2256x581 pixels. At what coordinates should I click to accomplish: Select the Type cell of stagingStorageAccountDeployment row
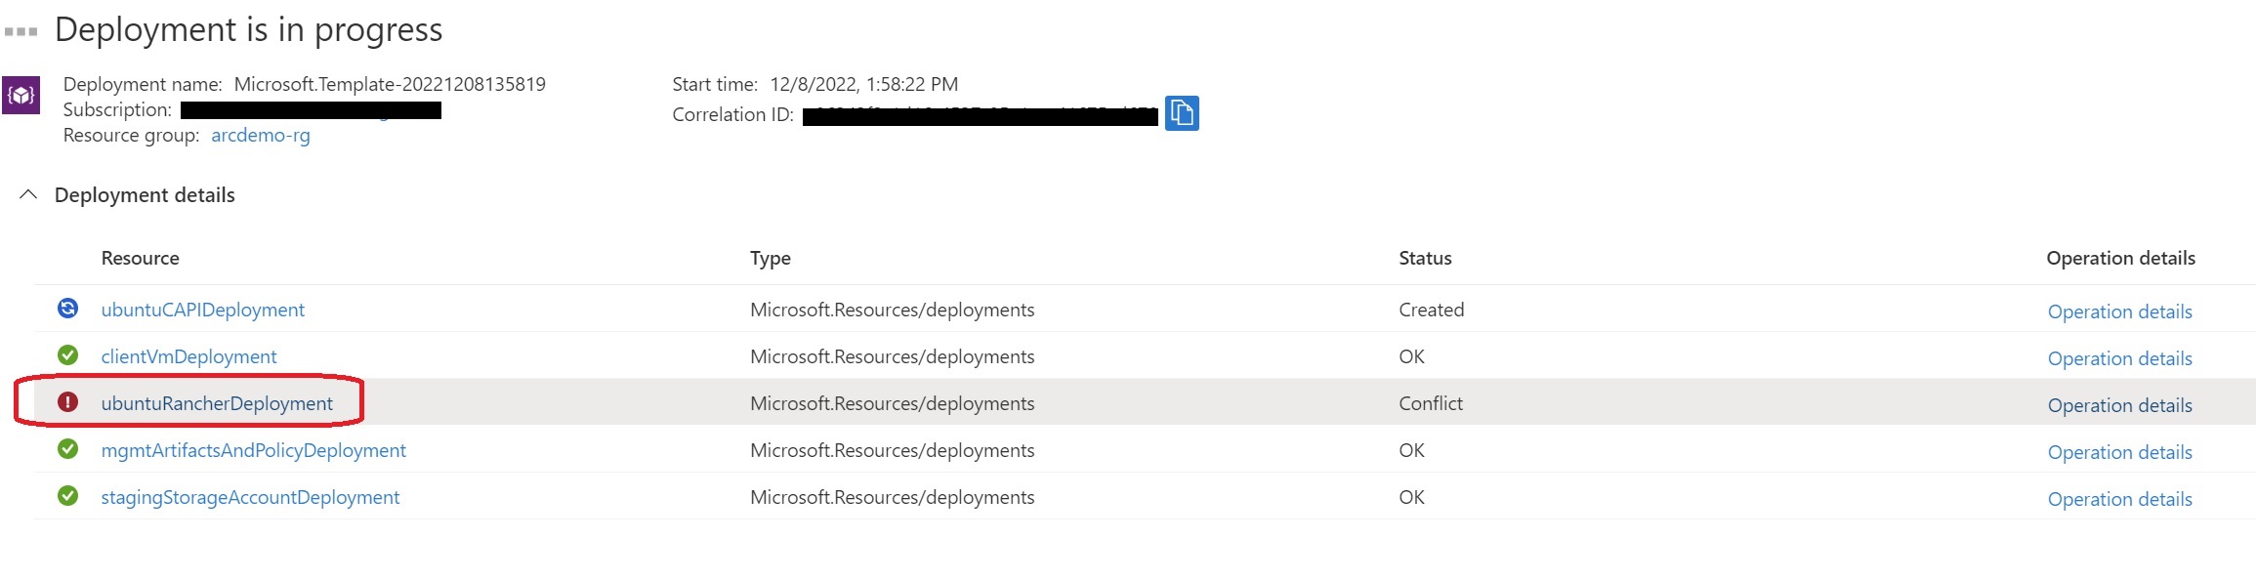[892, 497]
